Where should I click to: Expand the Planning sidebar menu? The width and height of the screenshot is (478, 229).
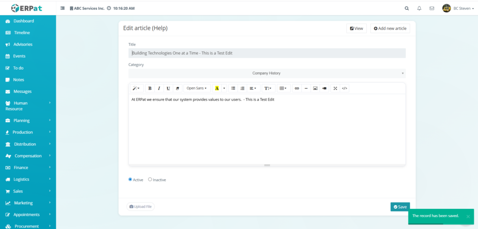[x=28, y=121]
